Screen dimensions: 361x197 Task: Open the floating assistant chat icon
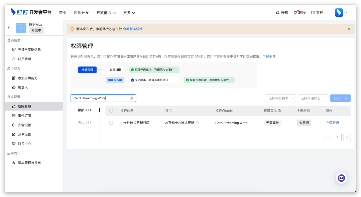[x=341, y=178]
